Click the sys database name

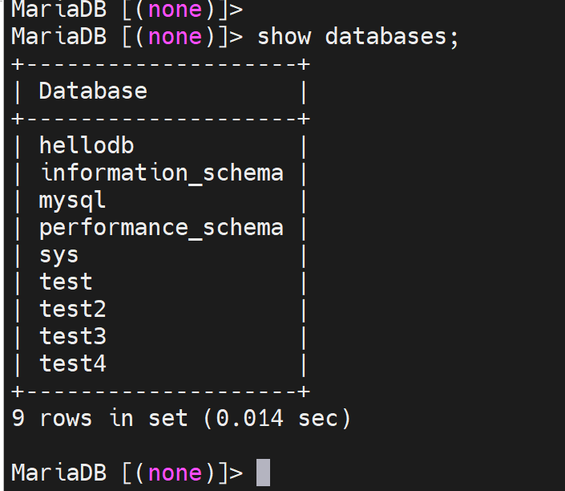pyautogui.click(x=59, y=254)
